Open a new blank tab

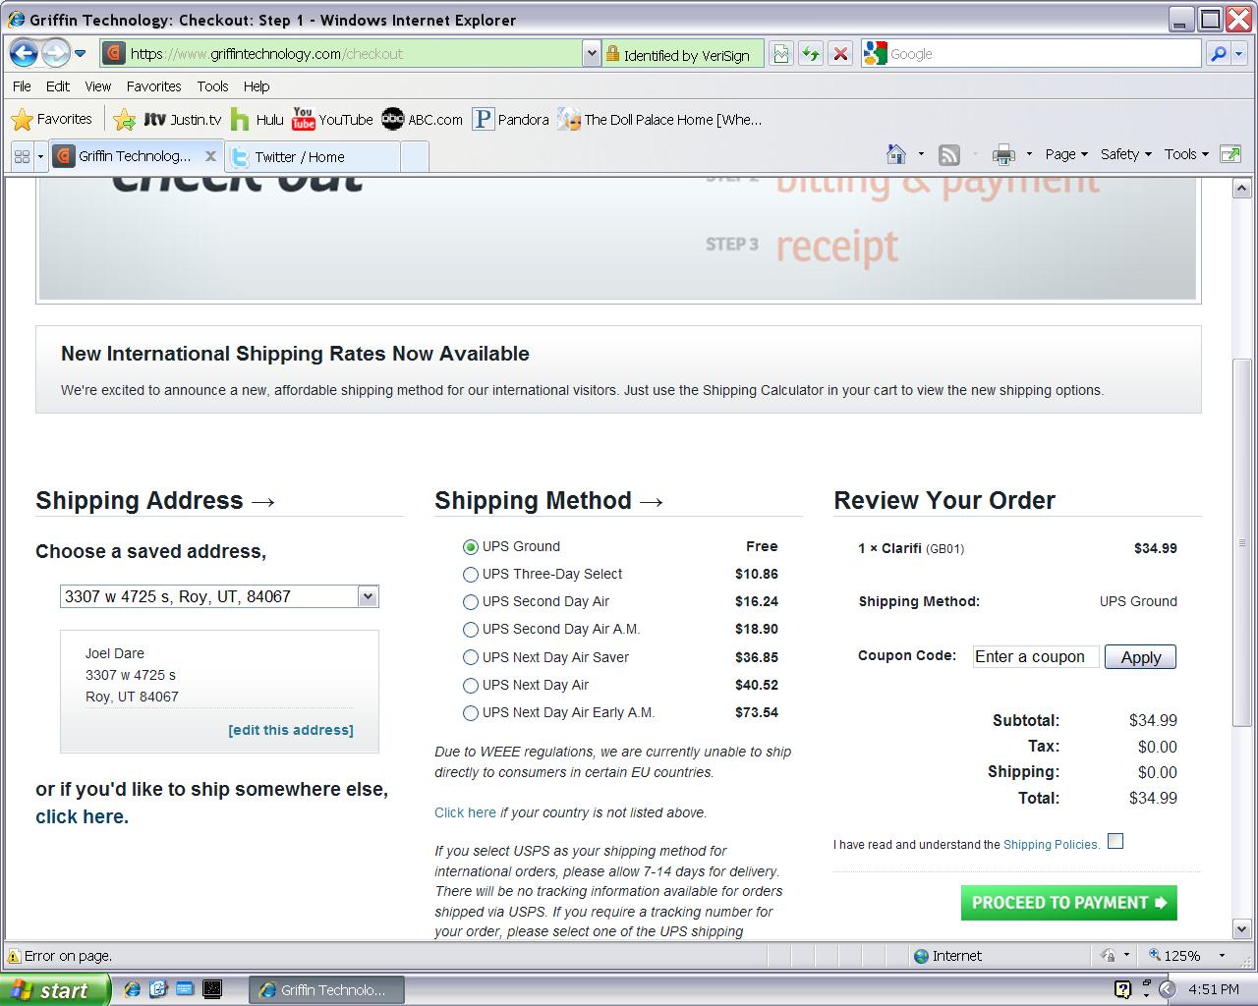415,156
